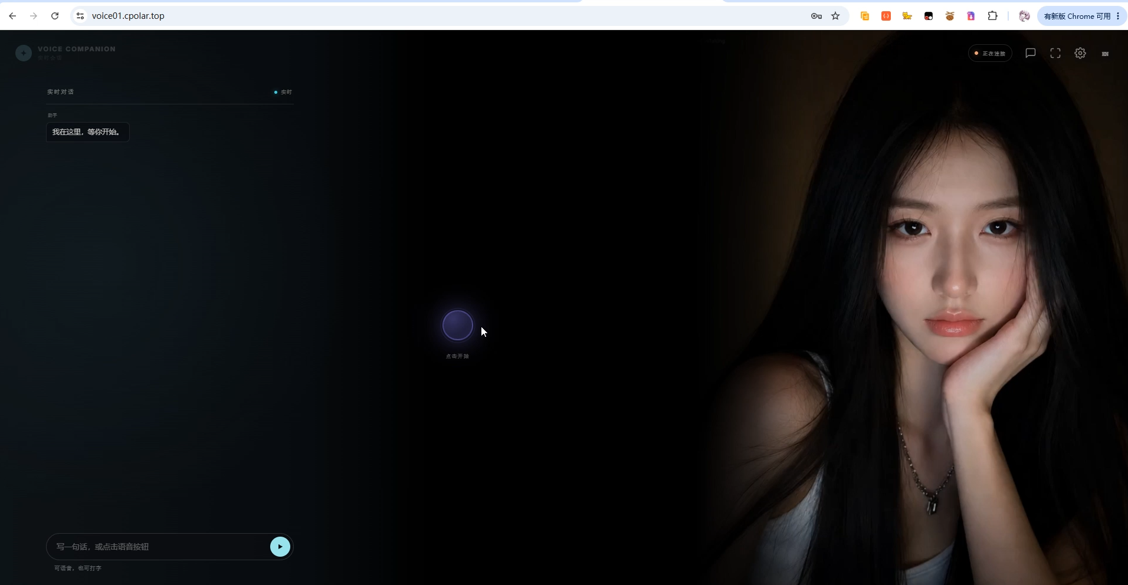Viewport: 1128px width, 585px height.
Task: Reload the page with the refresh icon
Action: tap(55, 16)
